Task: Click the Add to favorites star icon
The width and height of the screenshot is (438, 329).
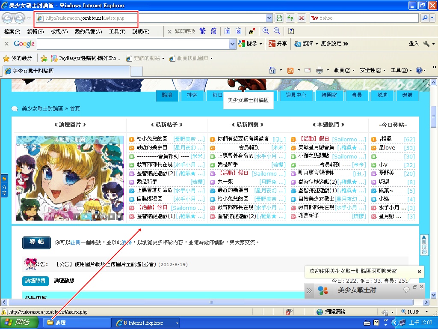Action: (44, 58)
